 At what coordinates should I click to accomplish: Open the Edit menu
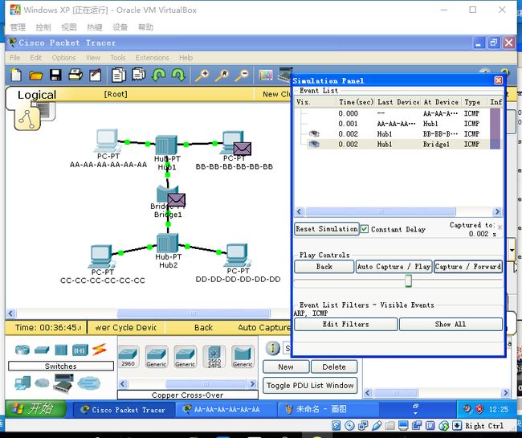tap(36, 58)
